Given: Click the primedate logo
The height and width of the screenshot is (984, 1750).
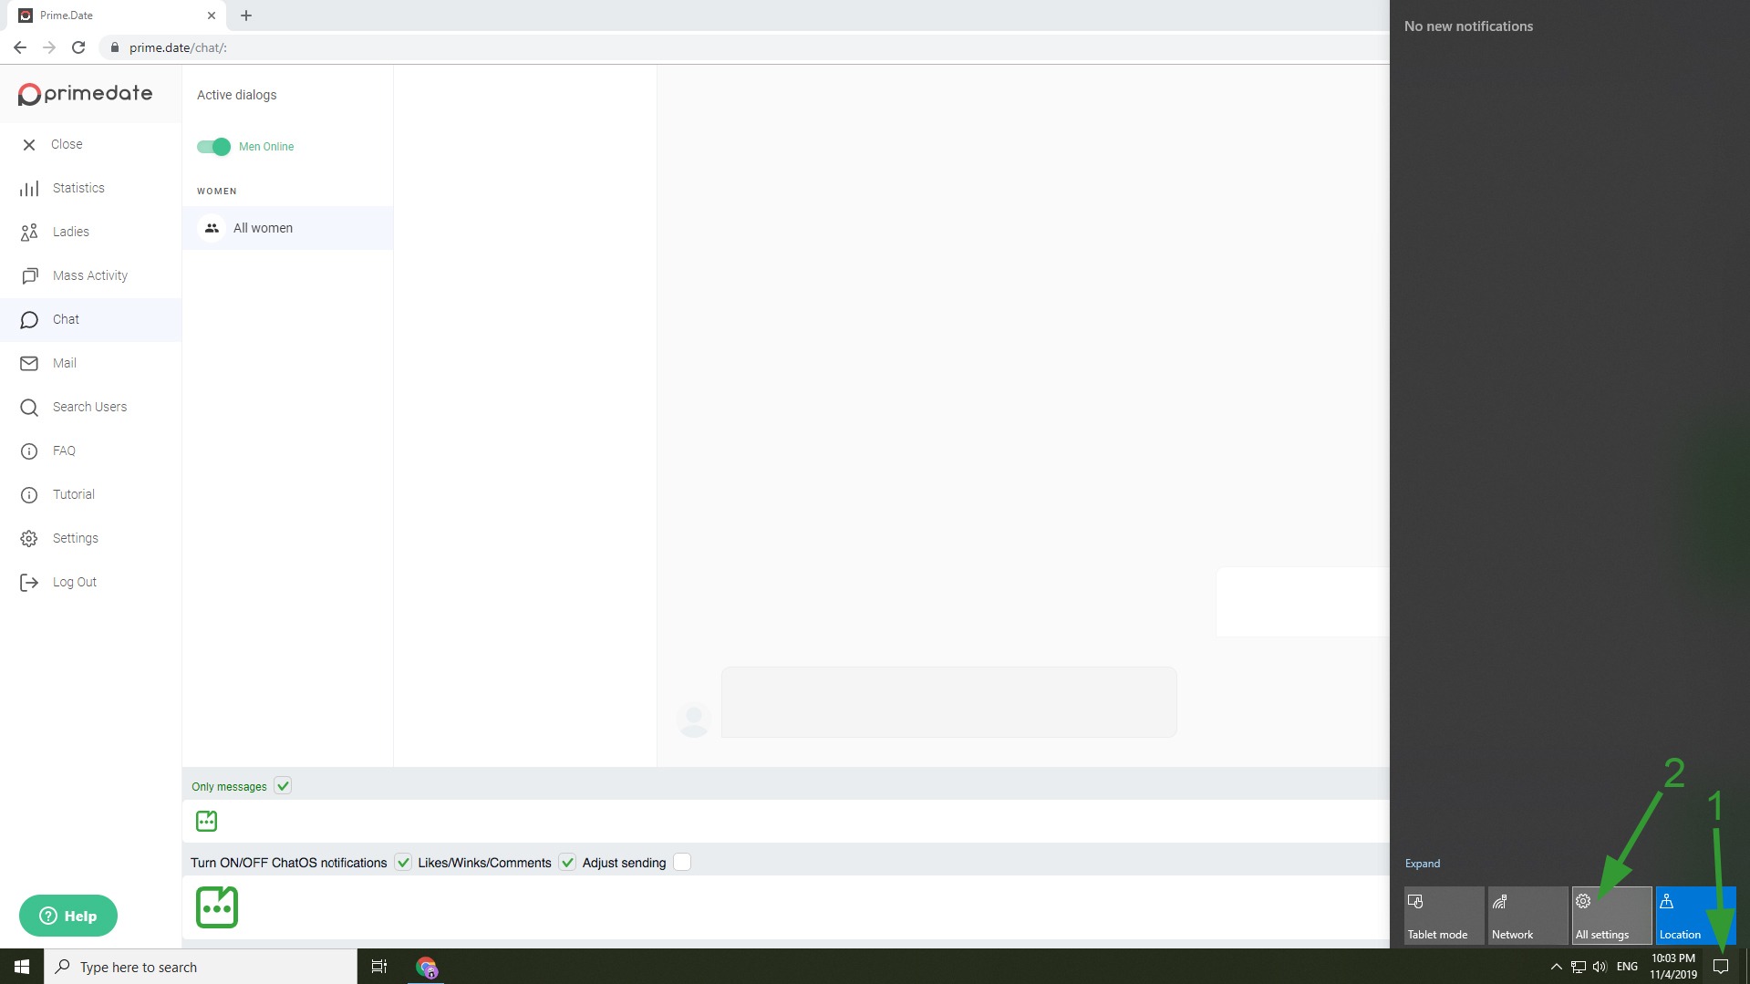Looking at the screenshot, I should 86,94.
